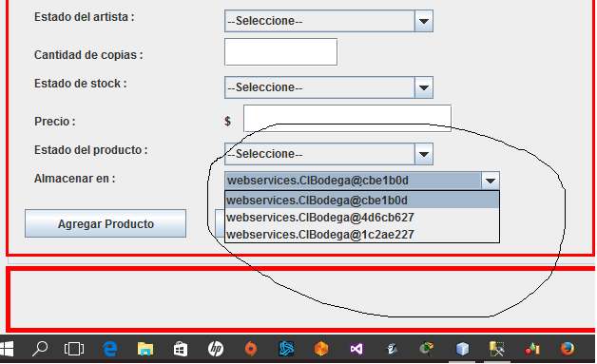Expand the Estado del artista dropdown
The width and height of the screenshot is (597, 364).
click(424, 21)
